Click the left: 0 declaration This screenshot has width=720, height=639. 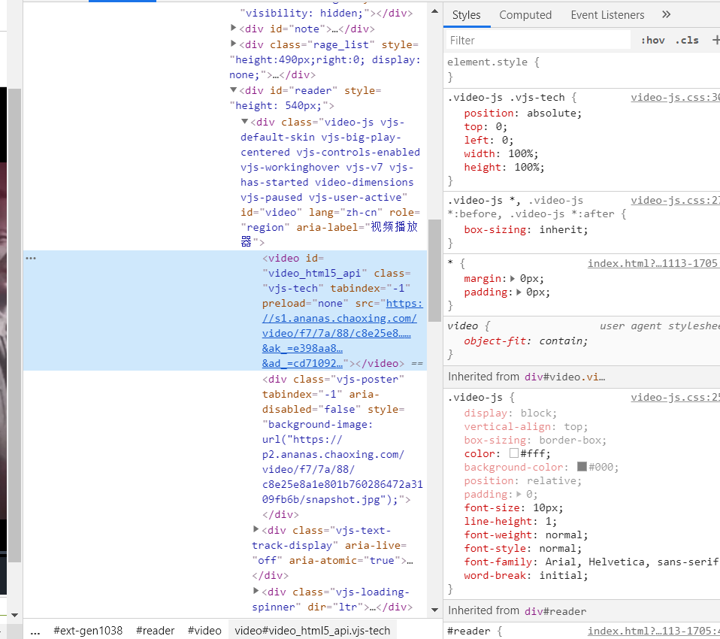point(489,140)
